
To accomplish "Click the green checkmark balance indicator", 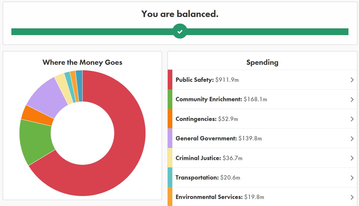I will (180, 31).
